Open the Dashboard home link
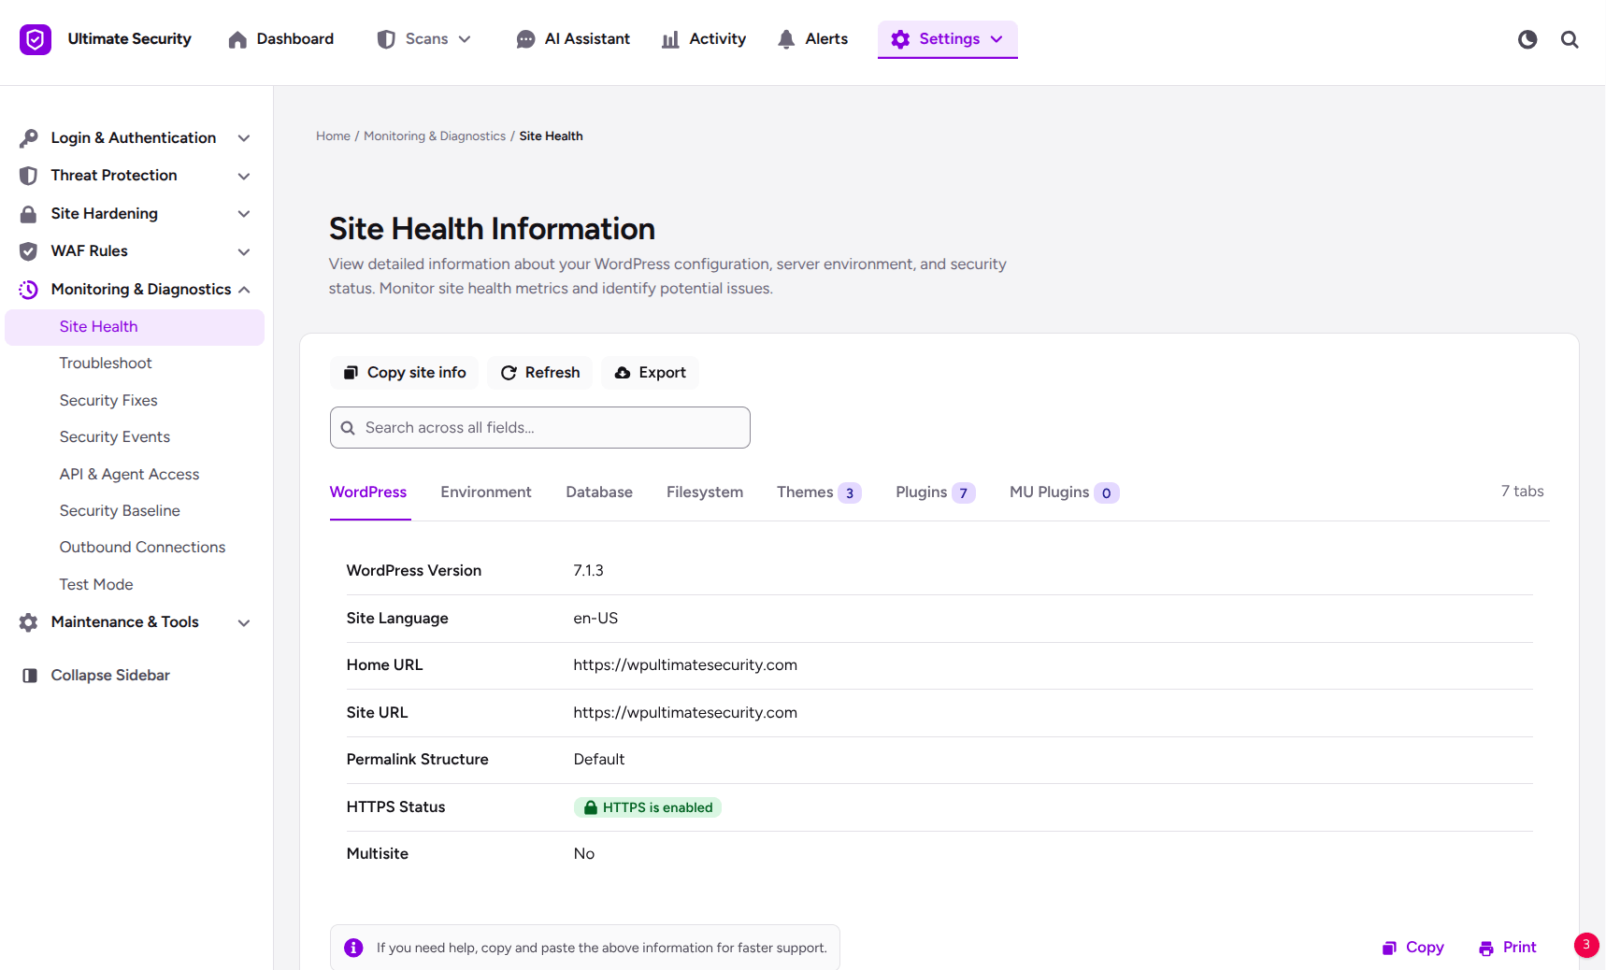 click(280, 39)
